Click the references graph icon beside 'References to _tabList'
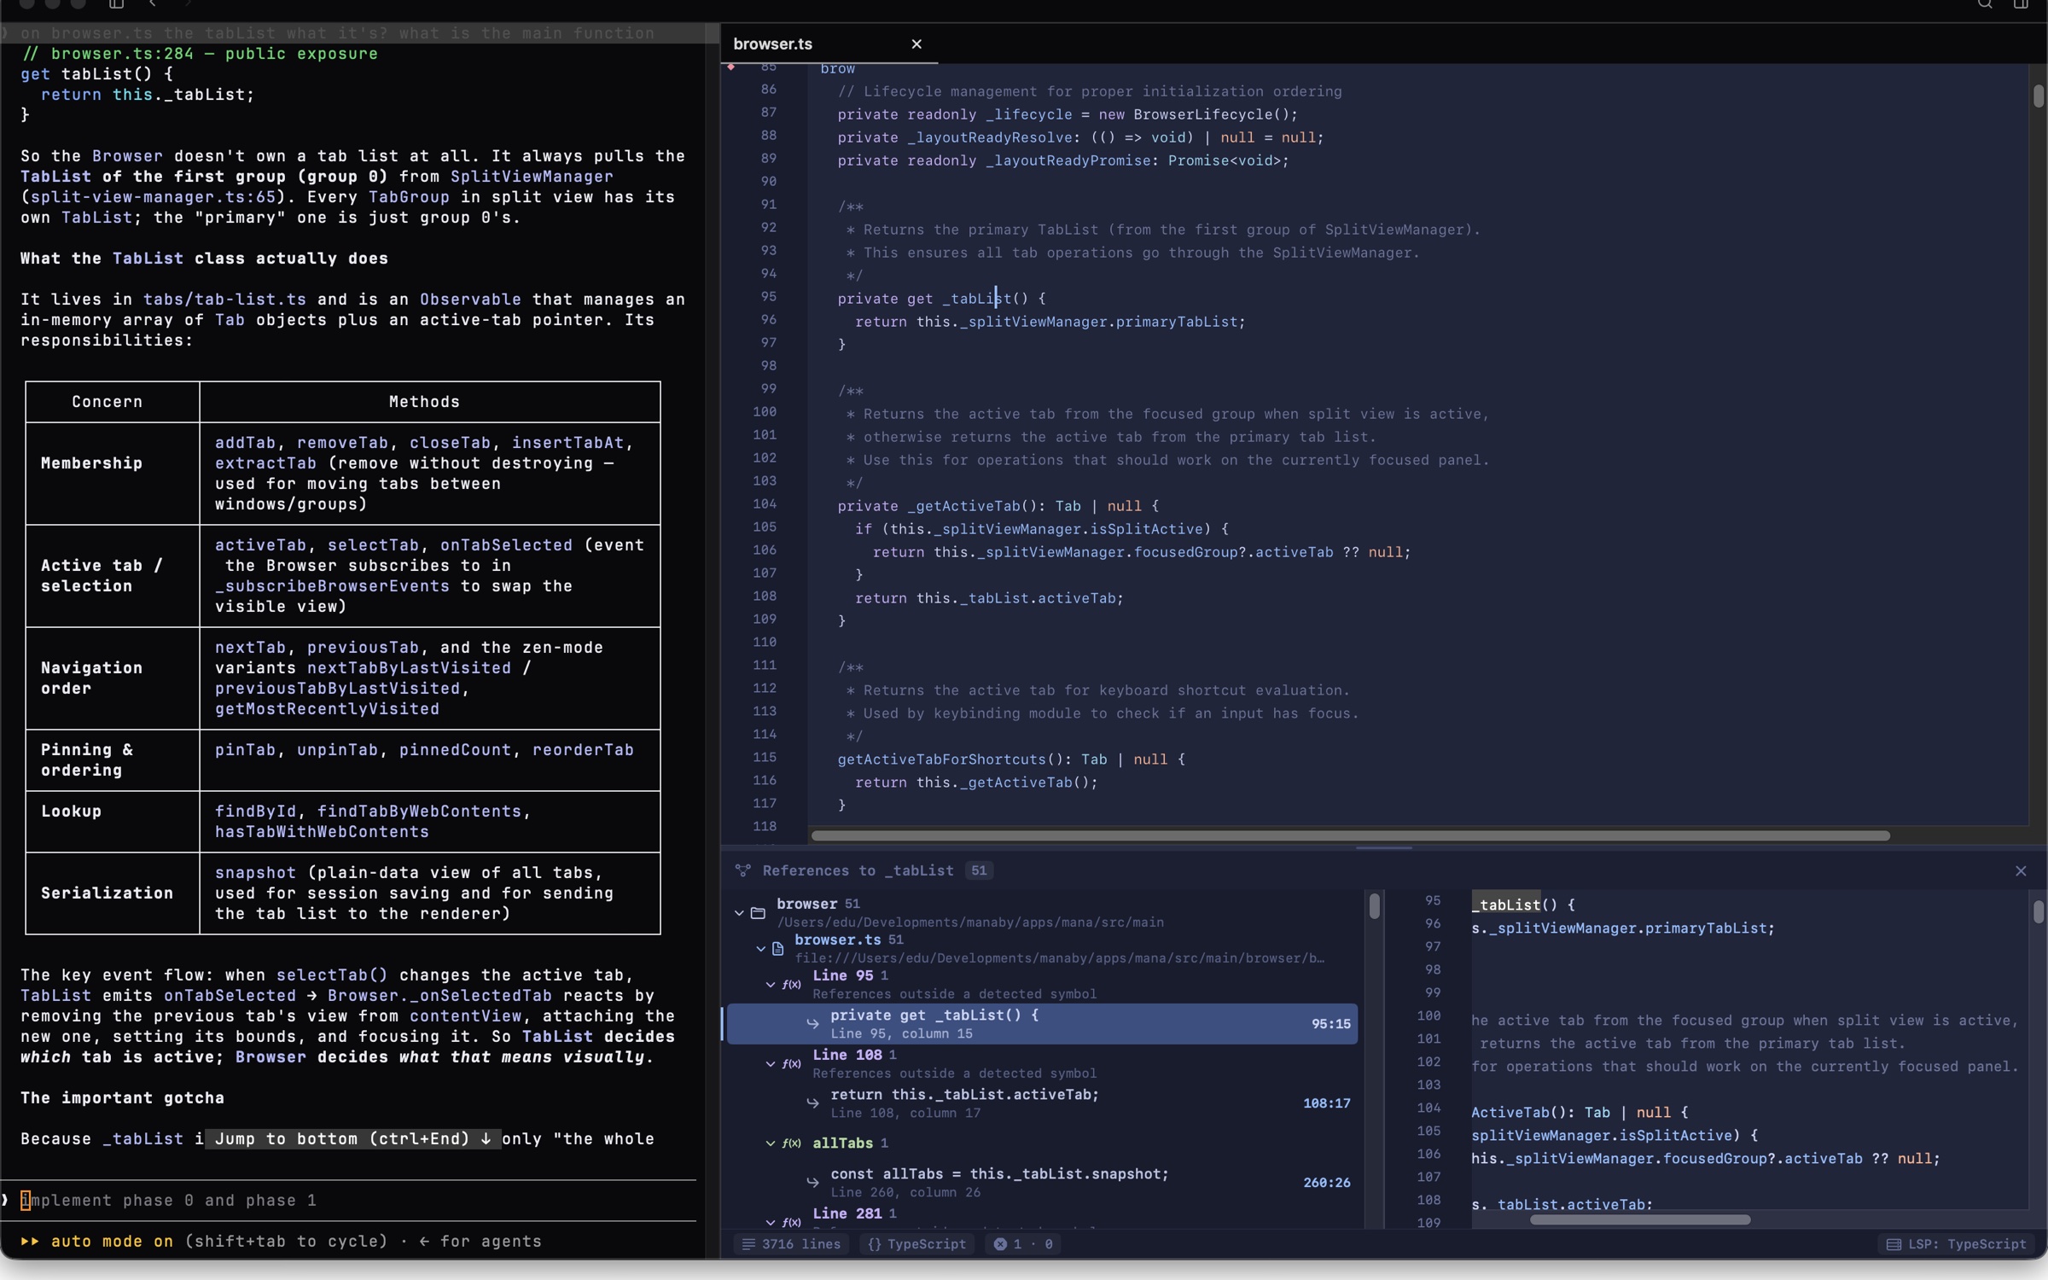 tap(743, 870)
